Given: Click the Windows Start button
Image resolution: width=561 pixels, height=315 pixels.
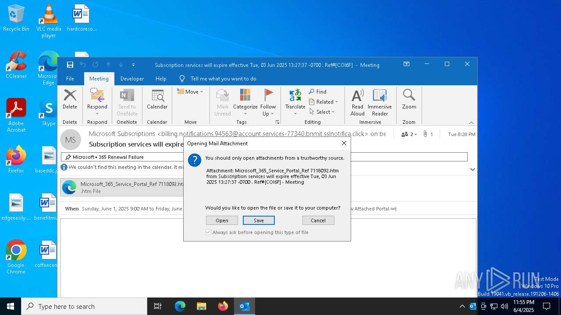Looking at the screenshot, I should pyautogui.click(x=11, y=306).
